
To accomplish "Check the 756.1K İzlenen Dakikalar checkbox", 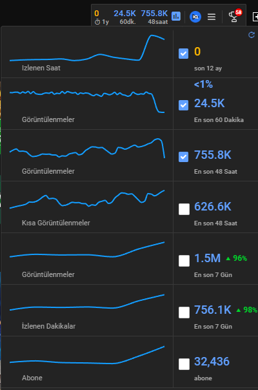I will click(184, 313).
